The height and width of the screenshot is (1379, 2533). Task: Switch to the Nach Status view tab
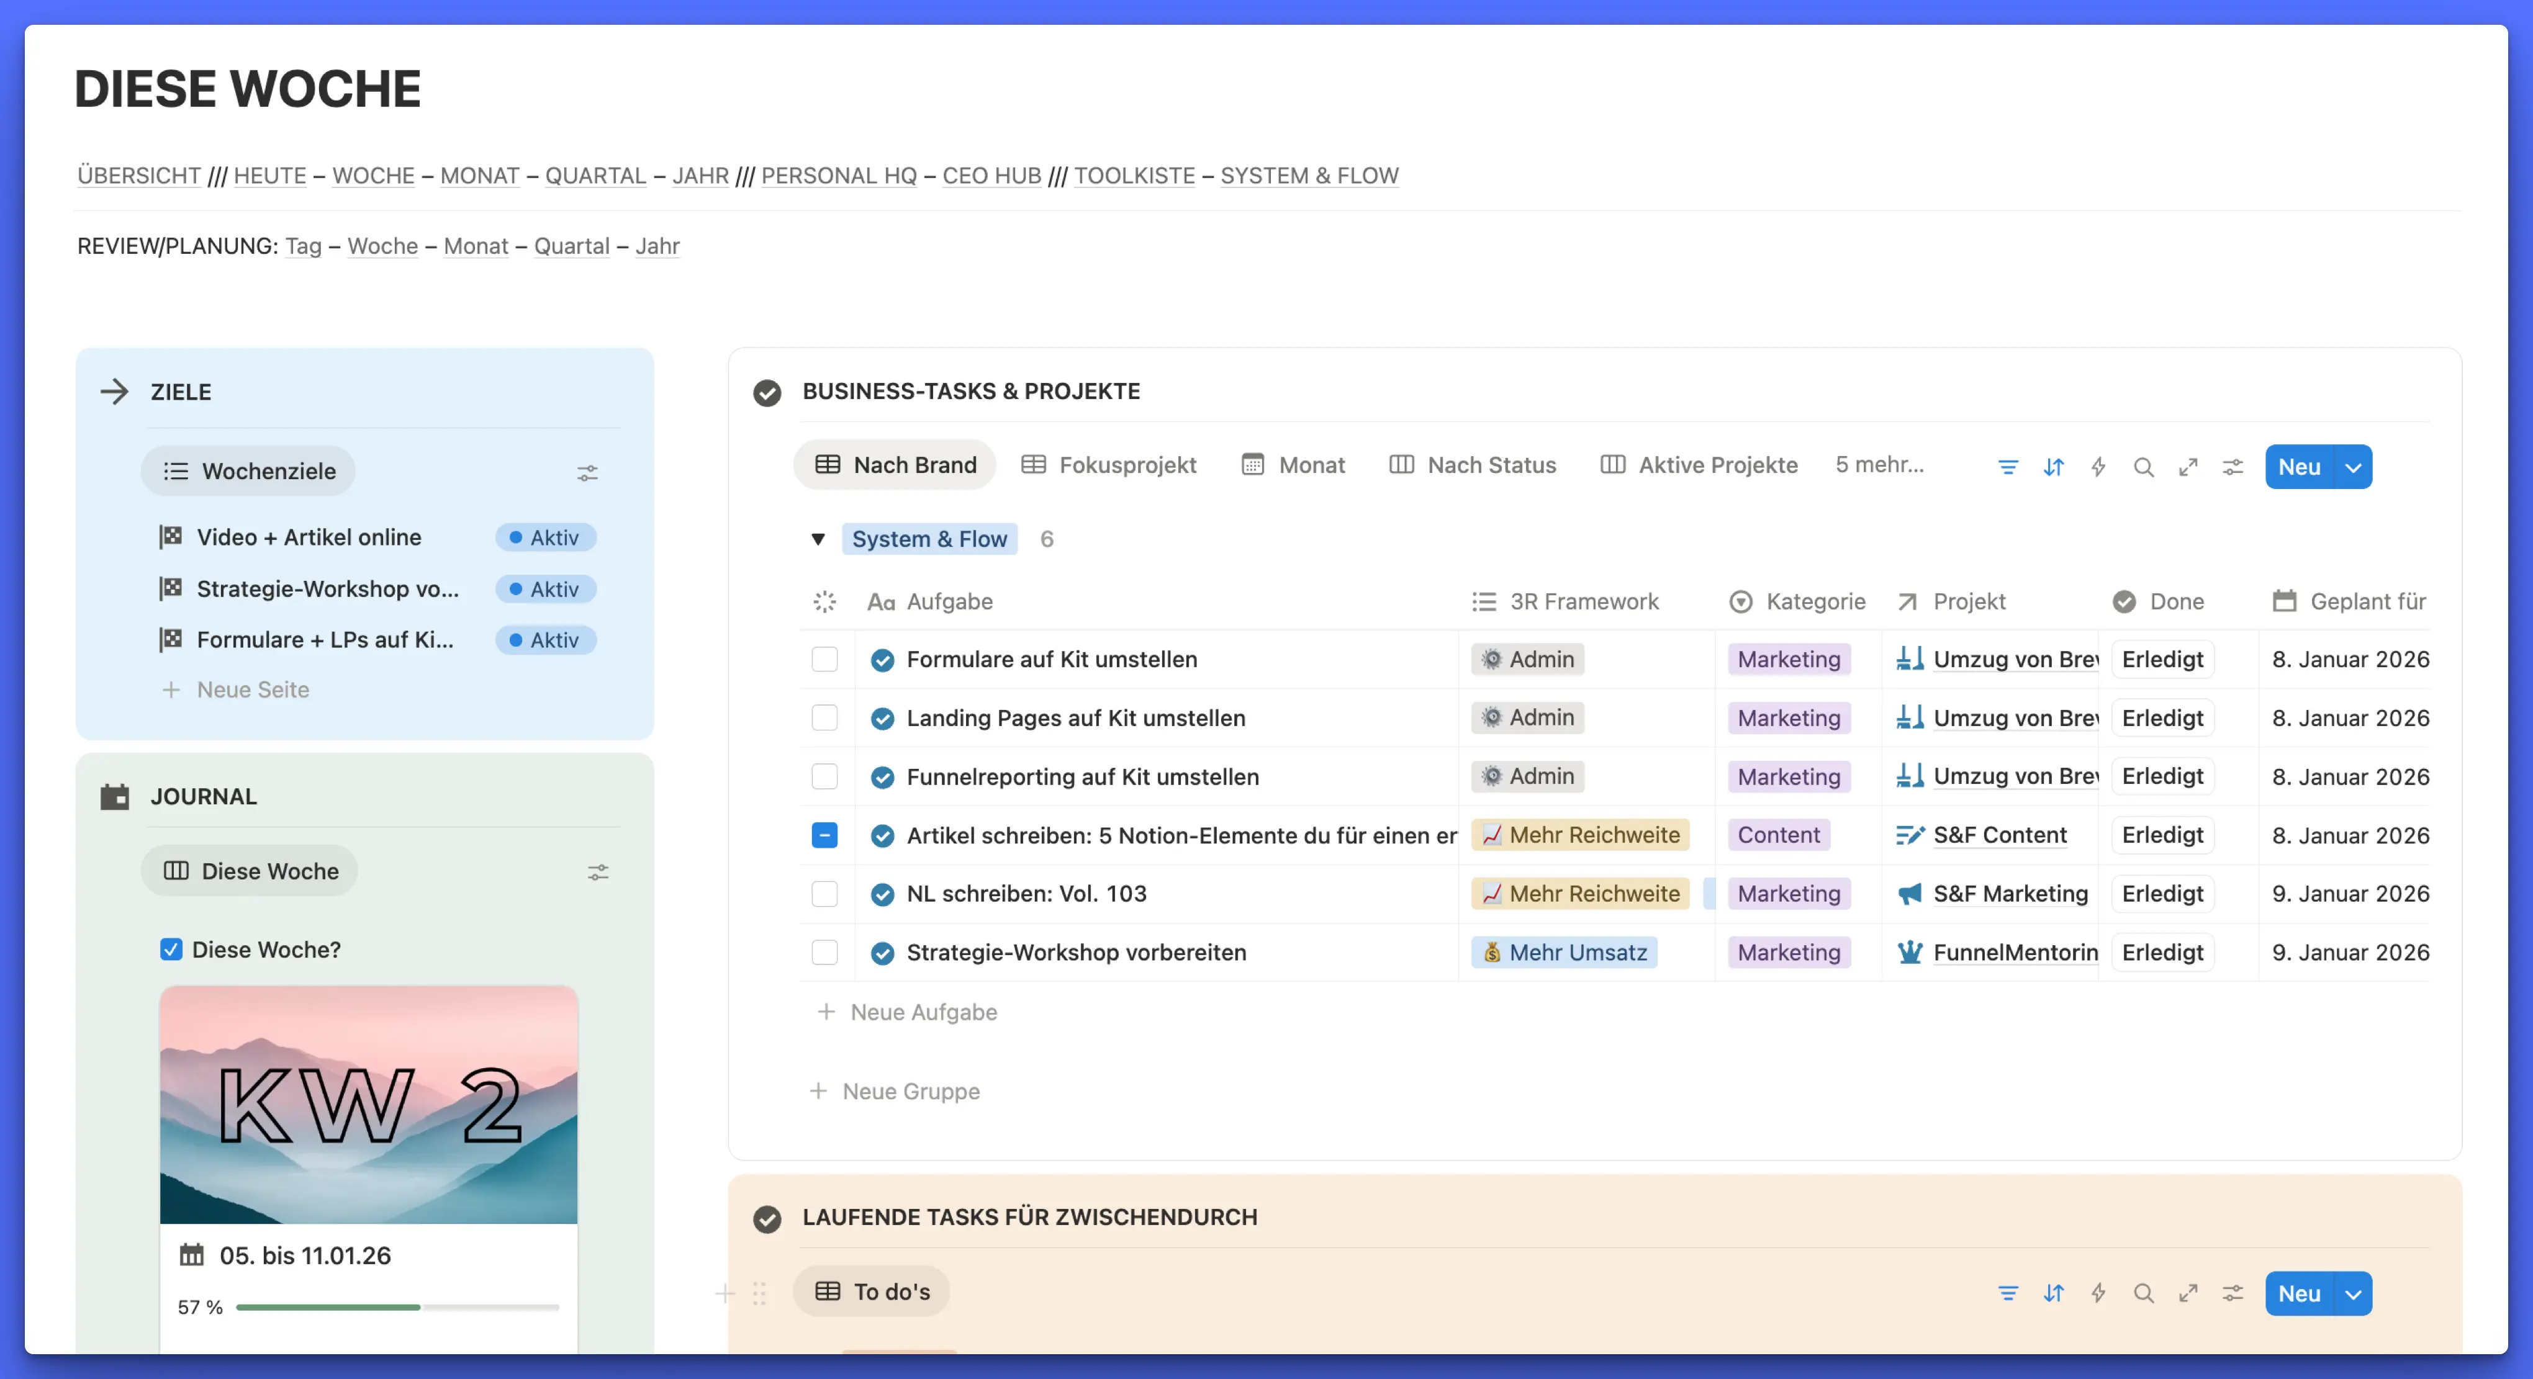click(1472, 465)
